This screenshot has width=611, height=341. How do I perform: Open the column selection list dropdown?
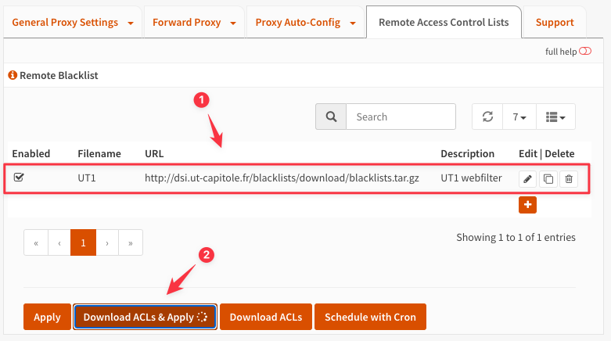555,117
